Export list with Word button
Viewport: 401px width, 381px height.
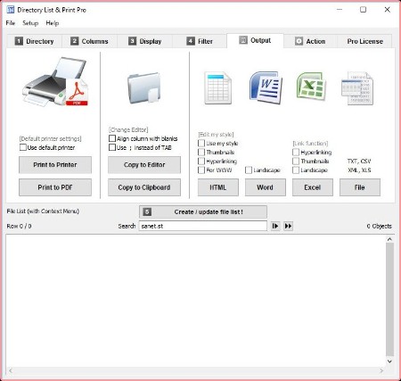[x=266, y=187]
